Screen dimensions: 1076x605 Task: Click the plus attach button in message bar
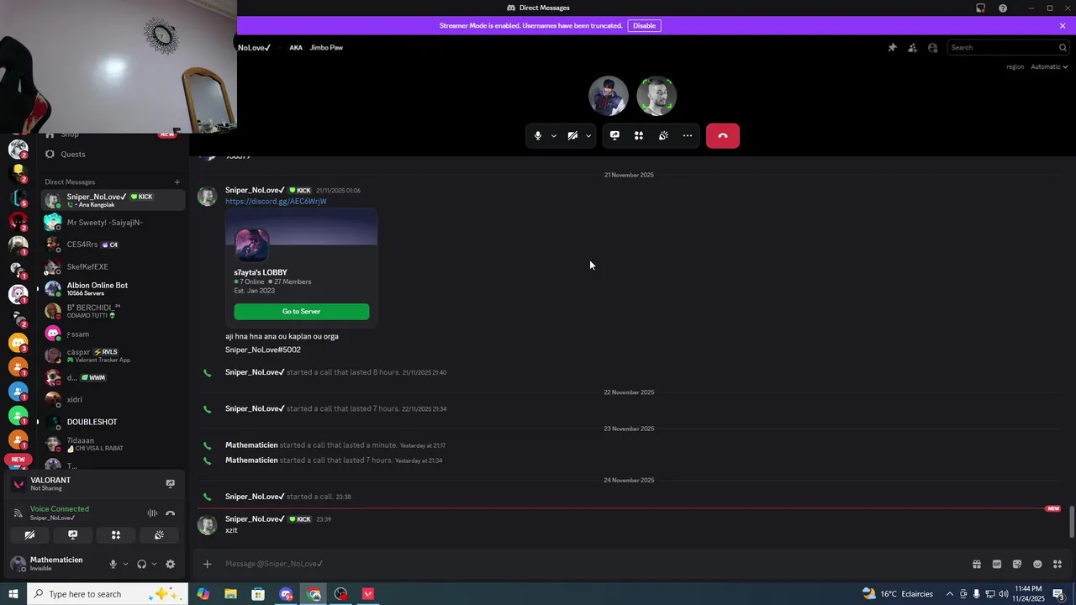coord(208,564)
